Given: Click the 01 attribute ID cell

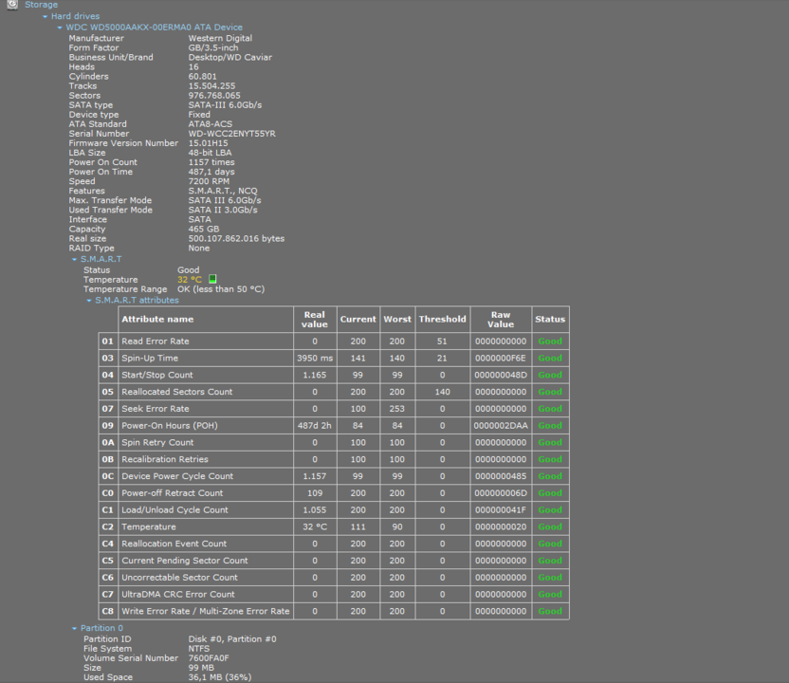Looking at the screenshot, I should click(x=108, y=341).
